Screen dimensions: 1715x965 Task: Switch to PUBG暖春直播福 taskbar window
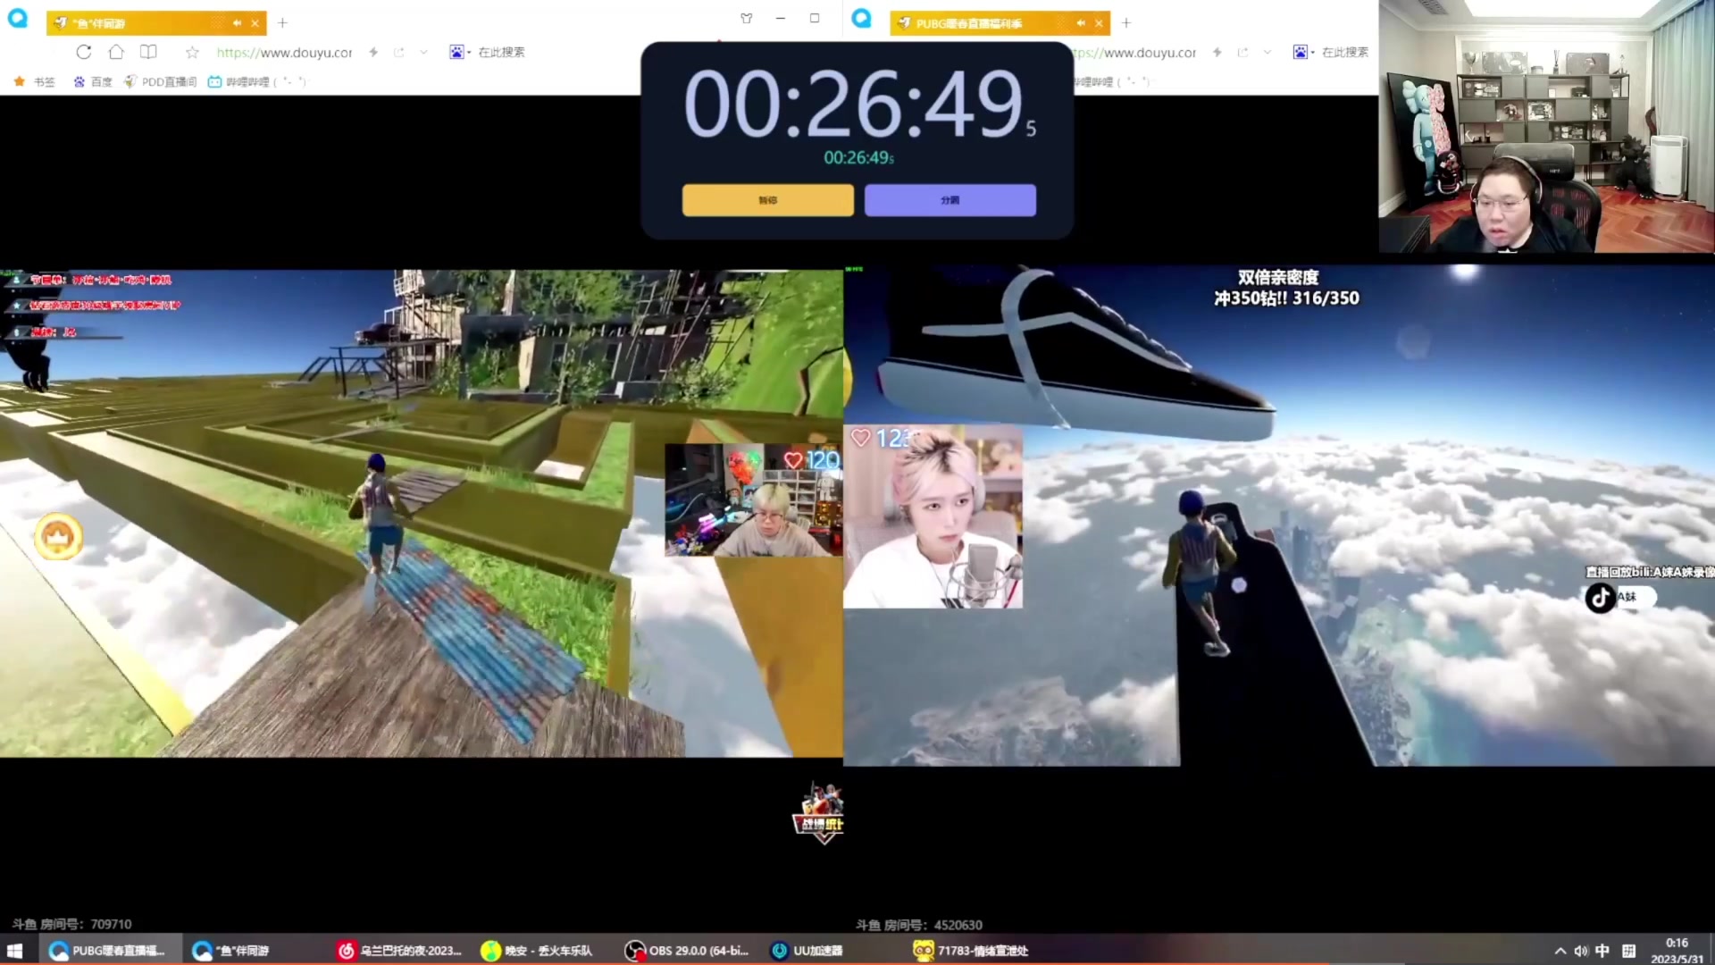pos(109,951)
